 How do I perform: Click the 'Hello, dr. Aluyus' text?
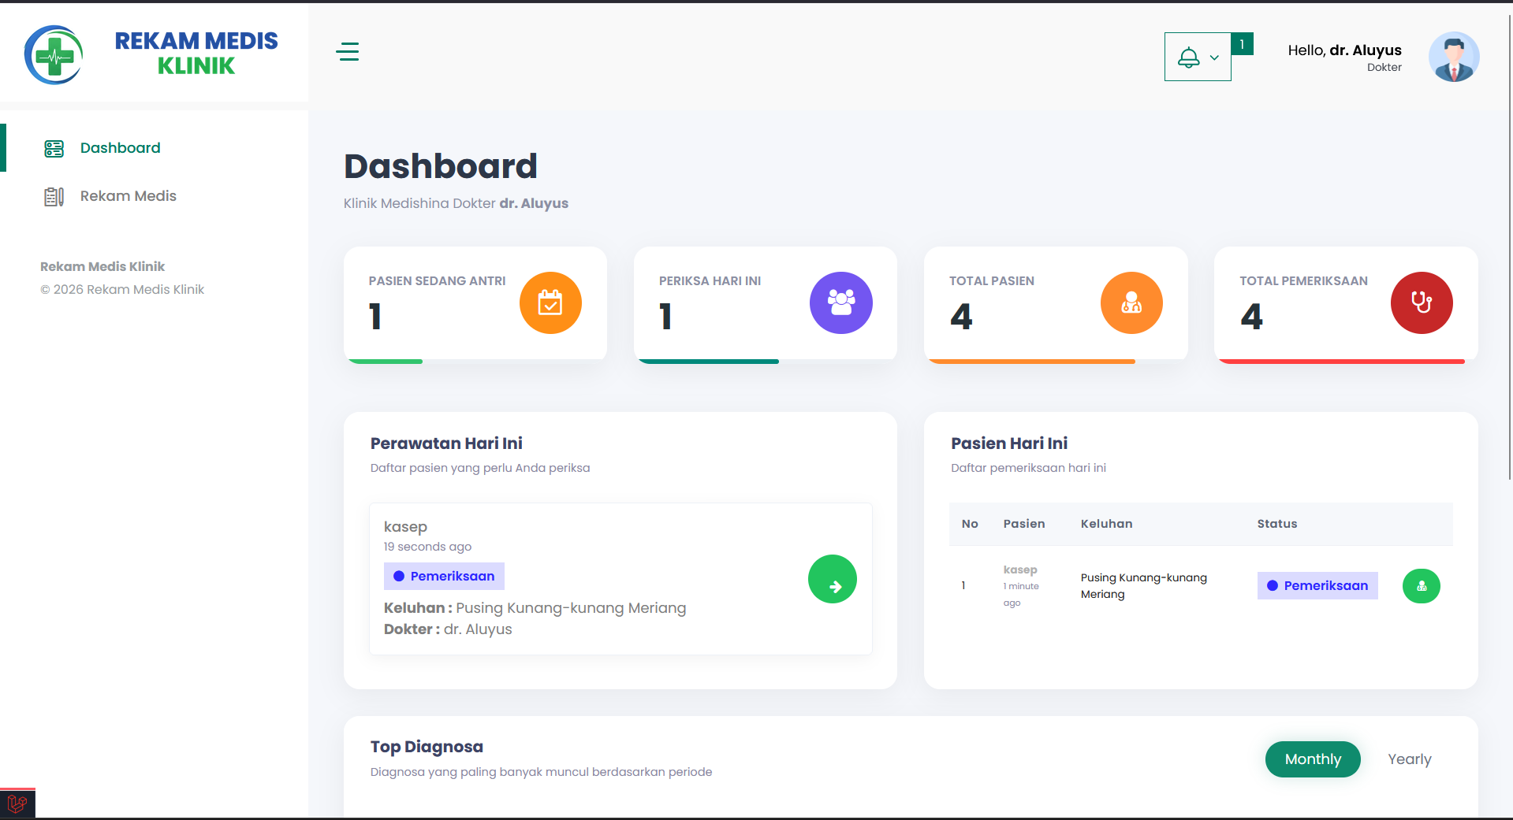[1344, 50]
